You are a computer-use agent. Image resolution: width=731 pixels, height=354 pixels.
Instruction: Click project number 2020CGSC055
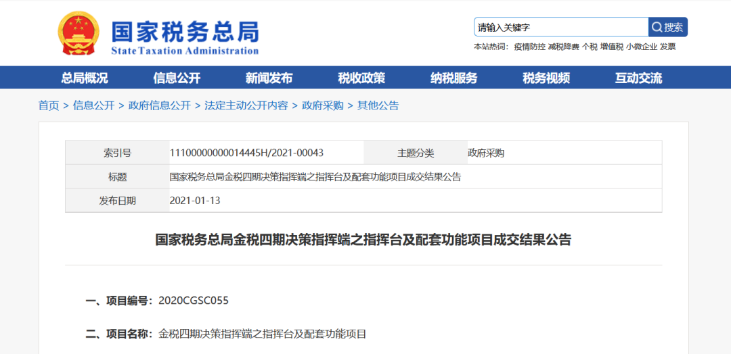coord(194,301)
